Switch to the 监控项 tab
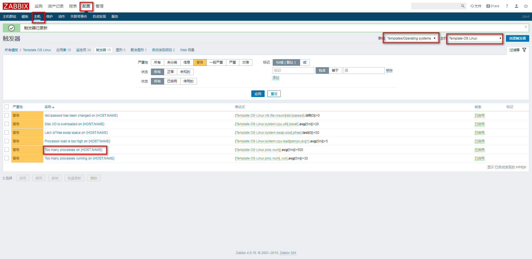 83,50
